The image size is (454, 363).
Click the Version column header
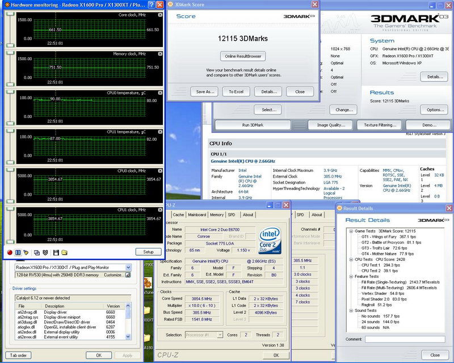coord(114,306)
